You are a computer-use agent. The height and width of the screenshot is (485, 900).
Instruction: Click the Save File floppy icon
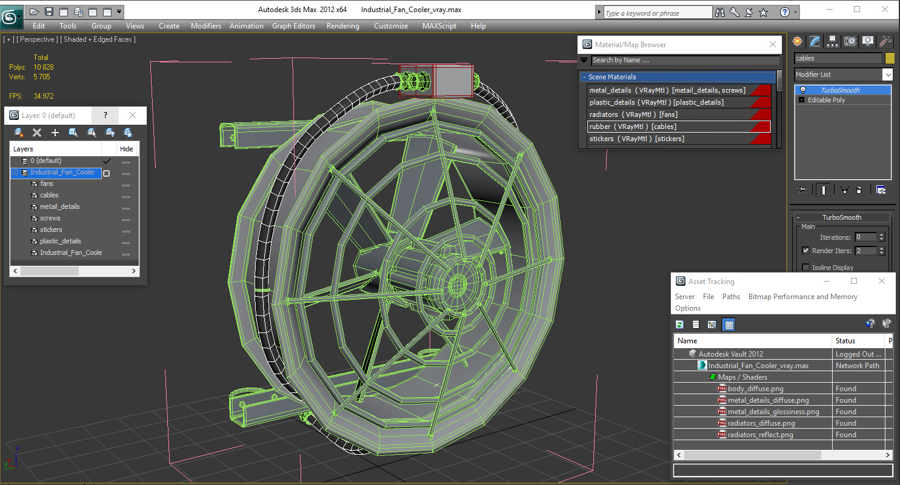[49, 12]
